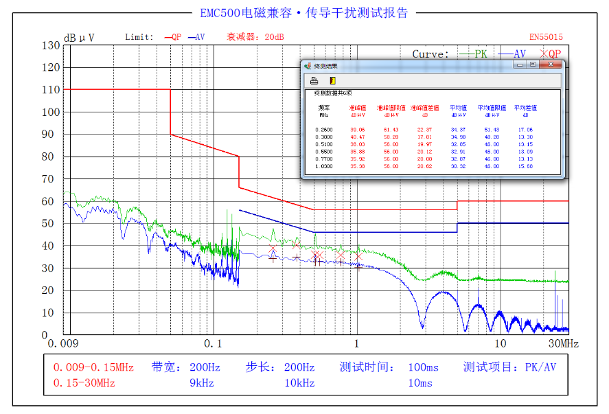Minimize the final test results window

[x=519, y=65]
